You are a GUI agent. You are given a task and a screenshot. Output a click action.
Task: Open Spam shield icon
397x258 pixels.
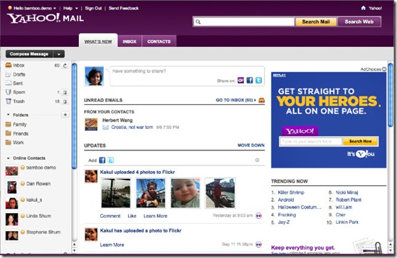tap(9, 92)
